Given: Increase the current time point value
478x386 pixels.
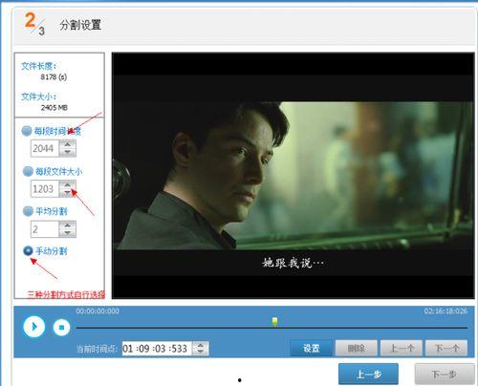Looking at the screenshot, I should (x=201, y=345).
